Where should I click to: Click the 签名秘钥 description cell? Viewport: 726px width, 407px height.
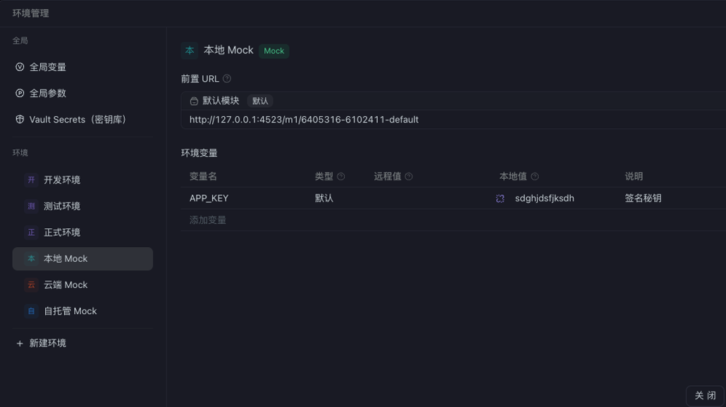tap(643, 198)
